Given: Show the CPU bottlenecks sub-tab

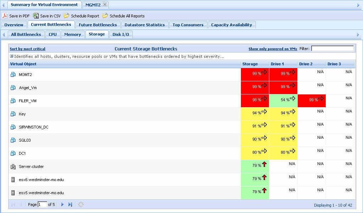Looking at the screenshot, I should point(53,34).
